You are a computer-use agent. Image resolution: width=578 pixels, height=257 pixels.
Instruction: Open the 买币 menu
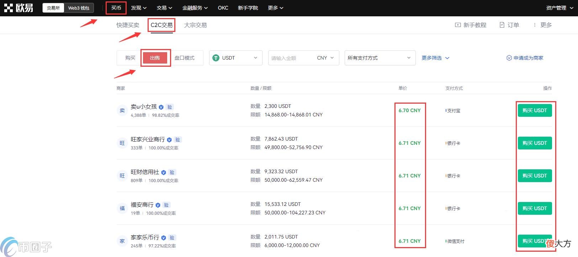[116, 8]
